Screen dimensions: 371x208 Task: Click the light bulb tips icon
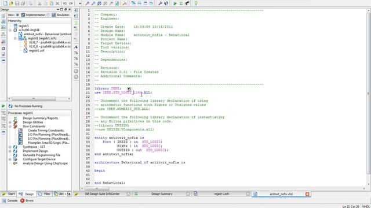(x=196, y=3)
